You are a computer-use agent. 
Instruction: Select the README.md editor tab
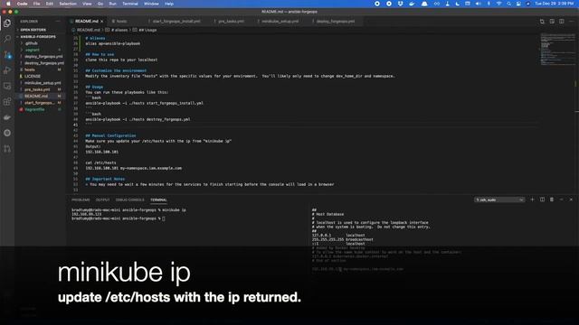(x=87, y=22)
